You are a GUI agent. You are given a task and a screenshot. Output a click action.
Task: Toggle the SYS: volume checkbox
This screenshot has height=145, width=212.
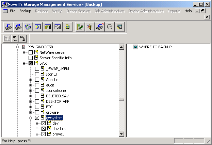point(31,63)
